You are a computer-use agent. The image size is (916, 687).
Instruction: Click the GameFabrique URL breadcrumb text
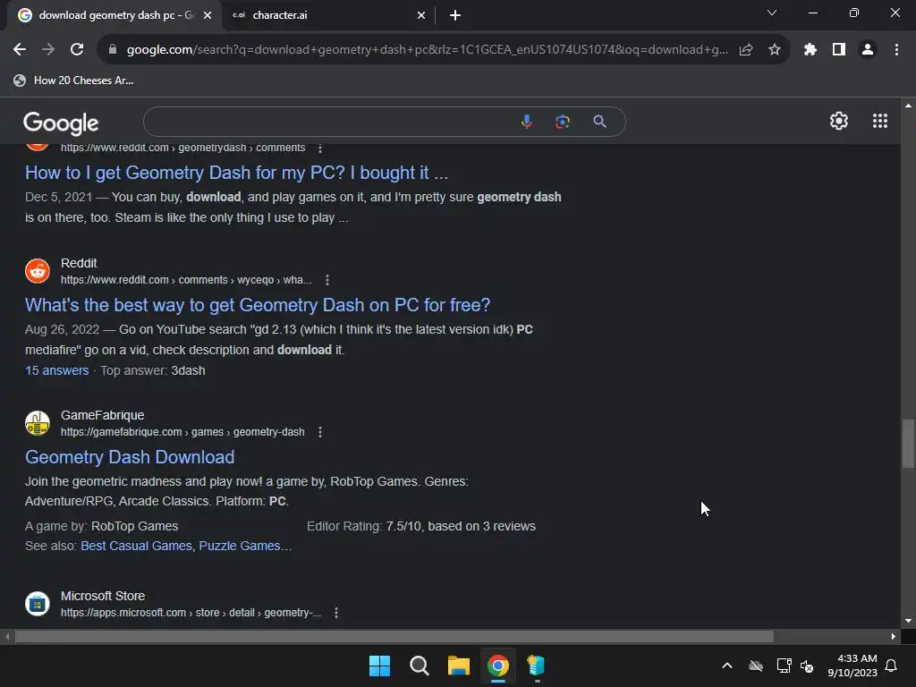(x=182, y=432)
